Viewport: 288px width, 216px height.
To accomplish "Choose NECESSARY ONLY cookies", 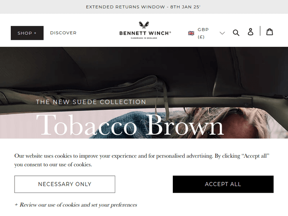I will (65, 184).
